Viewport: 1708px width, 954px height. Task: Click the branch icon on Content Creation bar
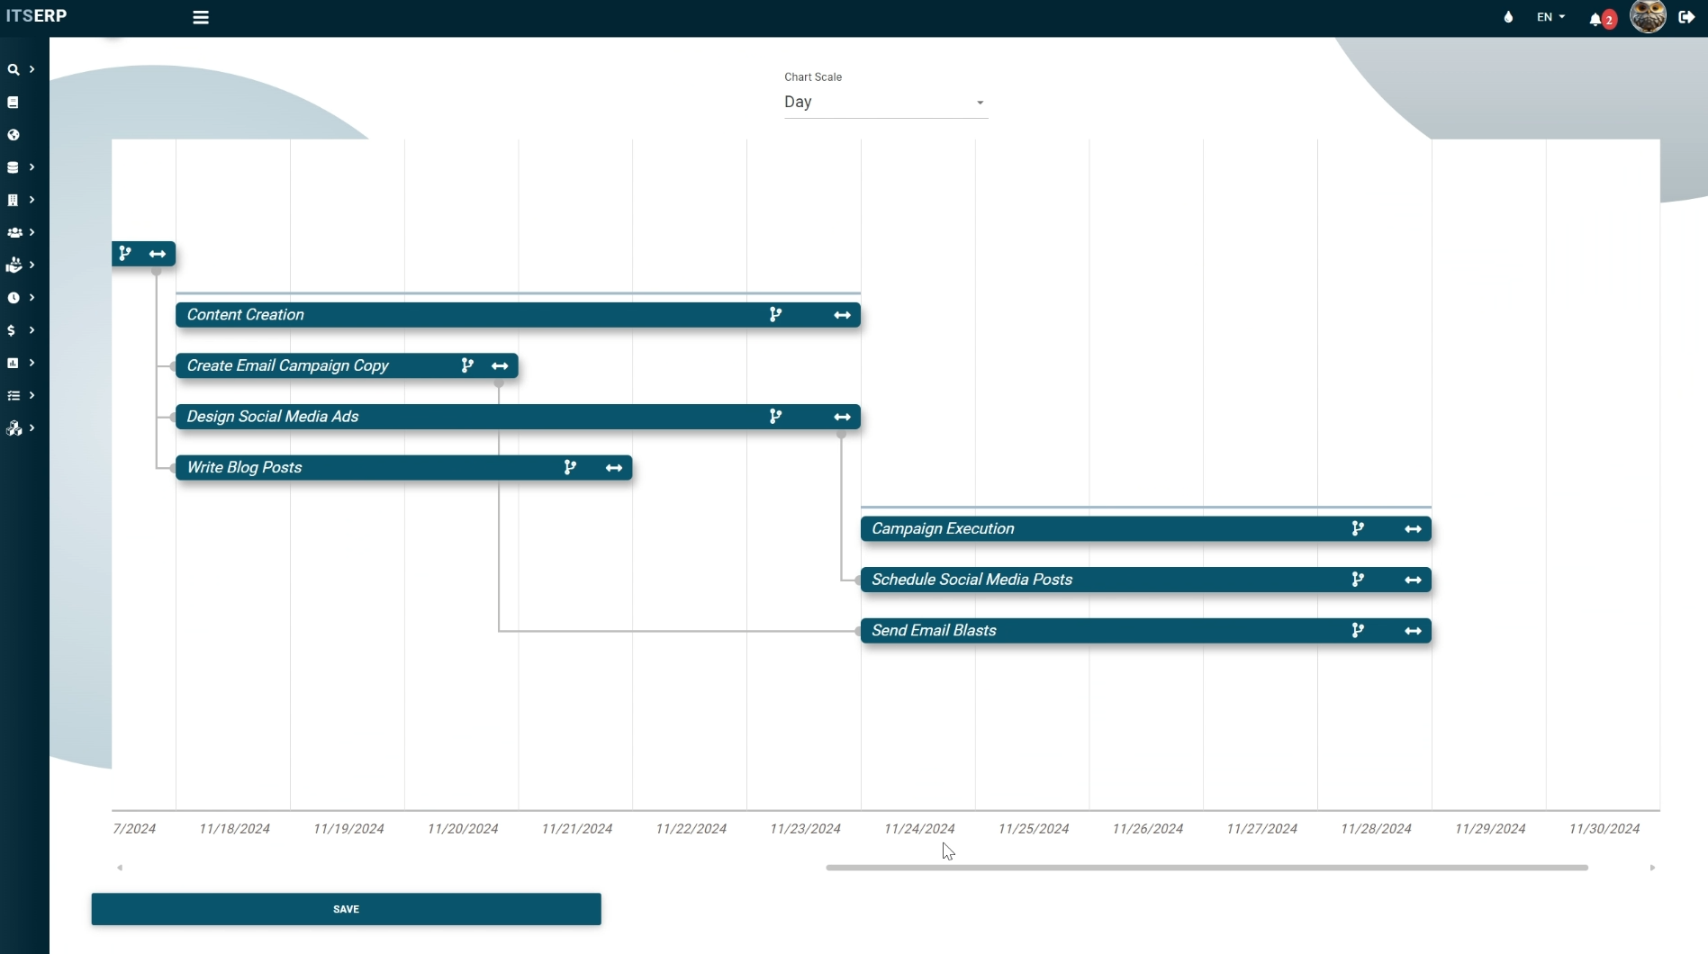coord(775,315)
